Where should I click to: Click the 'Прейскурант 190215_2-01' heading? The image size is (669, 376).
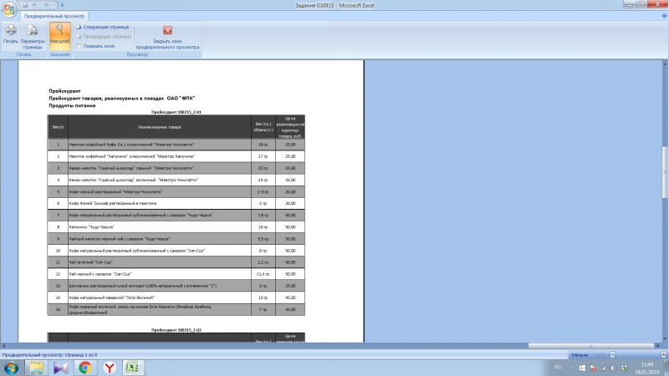(x=176, y=112)
